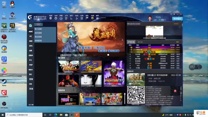This screenshot has width=208, height=117.
Task: Open Microsoft Edge from taskbar
Action: tap(56, 115)
